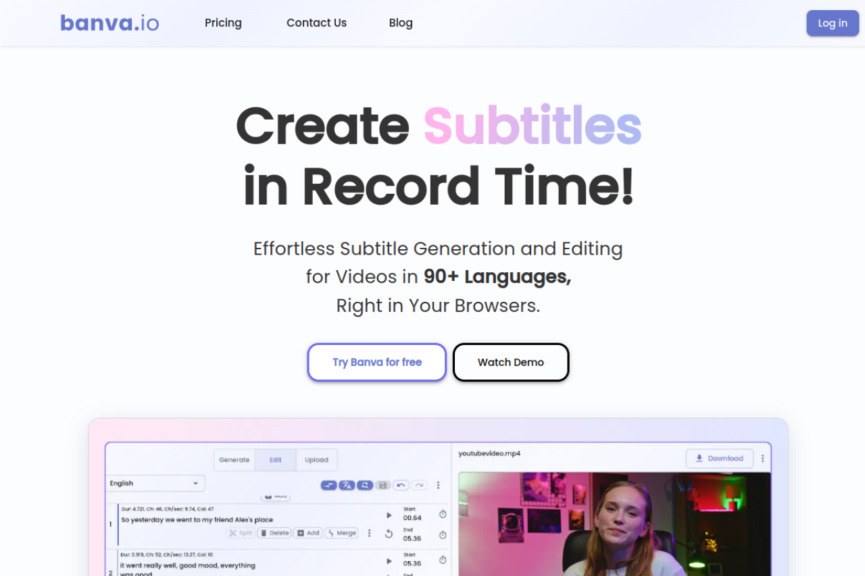865x576 pixels.
Task: Play subtitle line about Alex's place
Action: click(x=389, y=515)
